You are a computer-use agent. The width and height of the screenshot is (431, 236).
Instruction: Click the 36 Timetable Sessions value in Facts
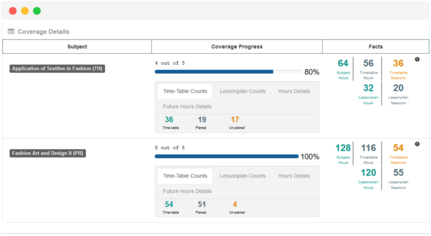tap(398, 63)
